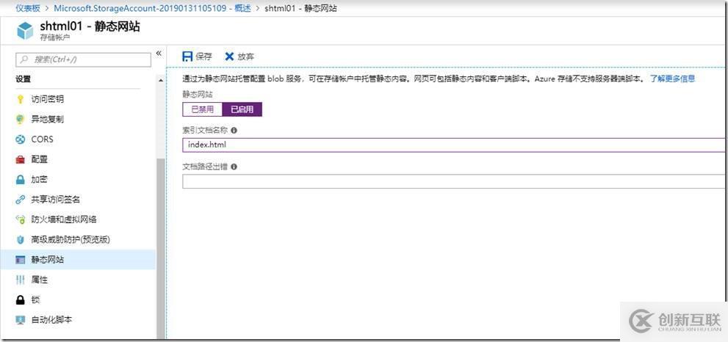Set static website to 已启用
The image size is (728, 342).
242,109
